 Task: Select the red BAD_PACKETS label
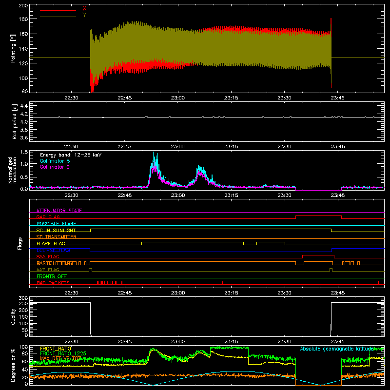coord(53,283)
